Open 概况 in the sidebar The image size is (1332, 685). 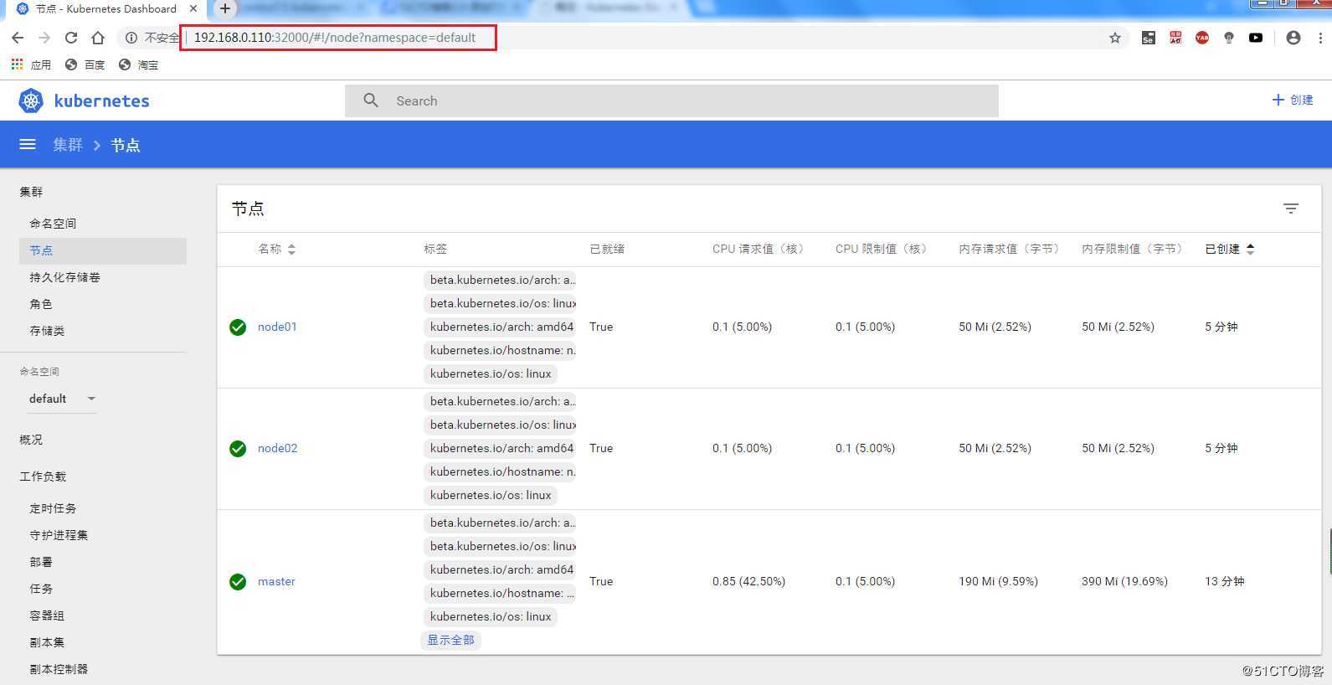tap(31, 440)
